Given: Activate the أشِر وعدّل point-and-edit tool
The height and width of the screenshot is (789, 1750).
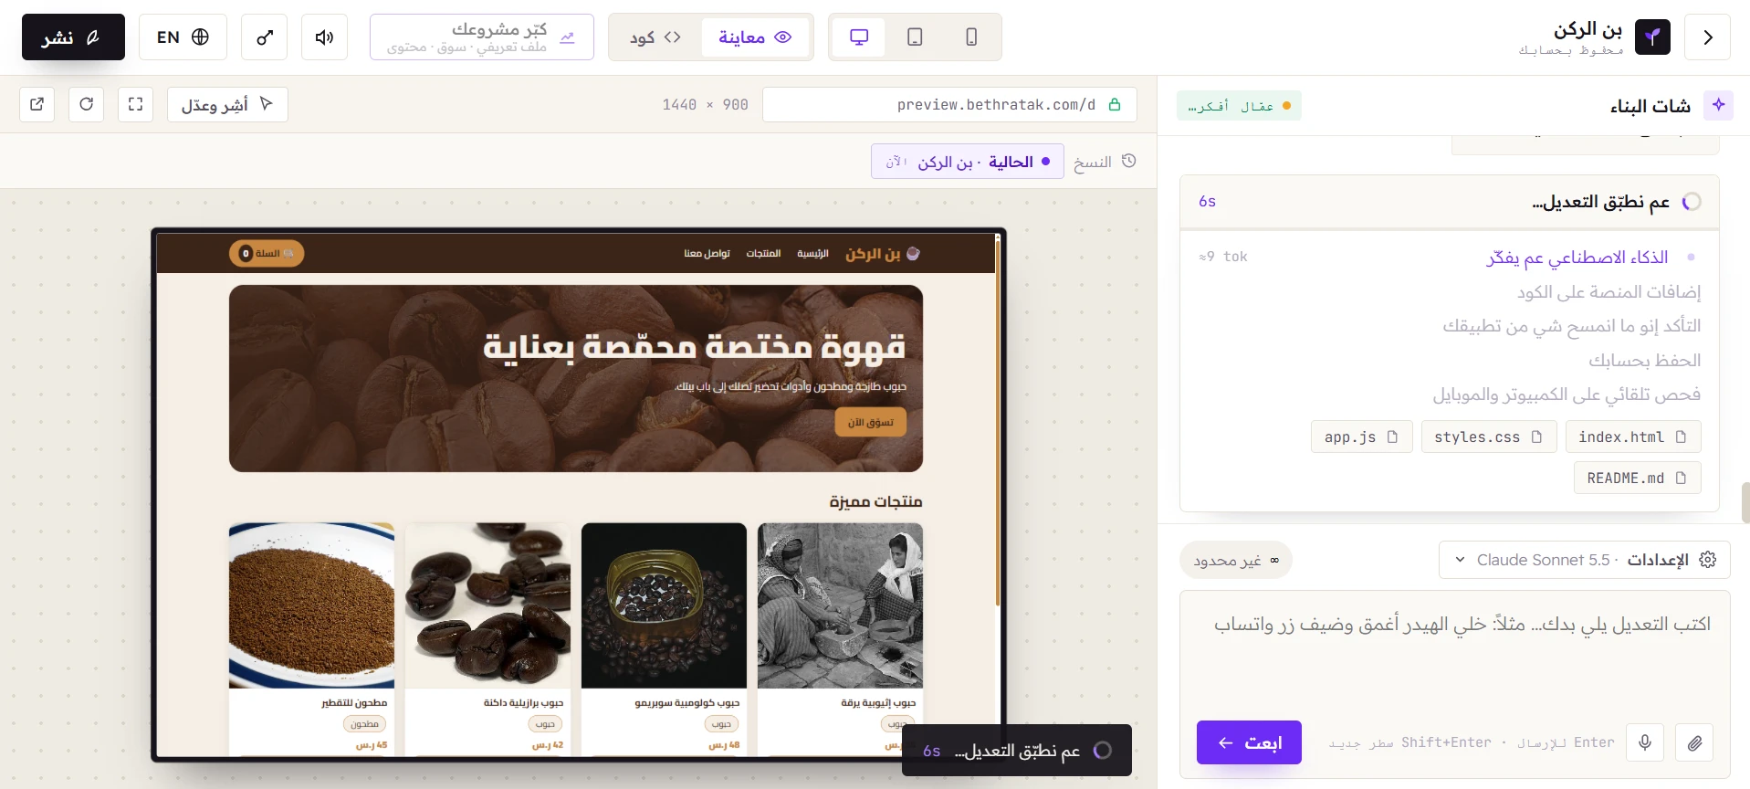Looking at the screenshot, I should pyautogui.click(x=227, y=104).
